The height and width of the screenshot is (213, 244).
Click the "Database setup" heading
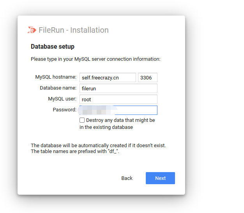tap(53, 47)
